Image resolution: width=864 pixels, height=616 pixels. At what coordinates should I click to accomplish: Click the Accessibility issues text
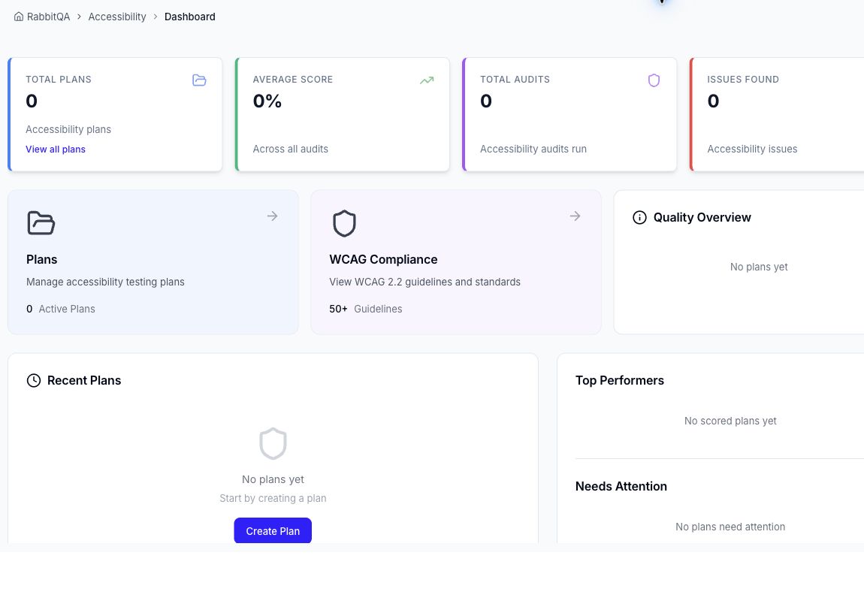[752, 149]
